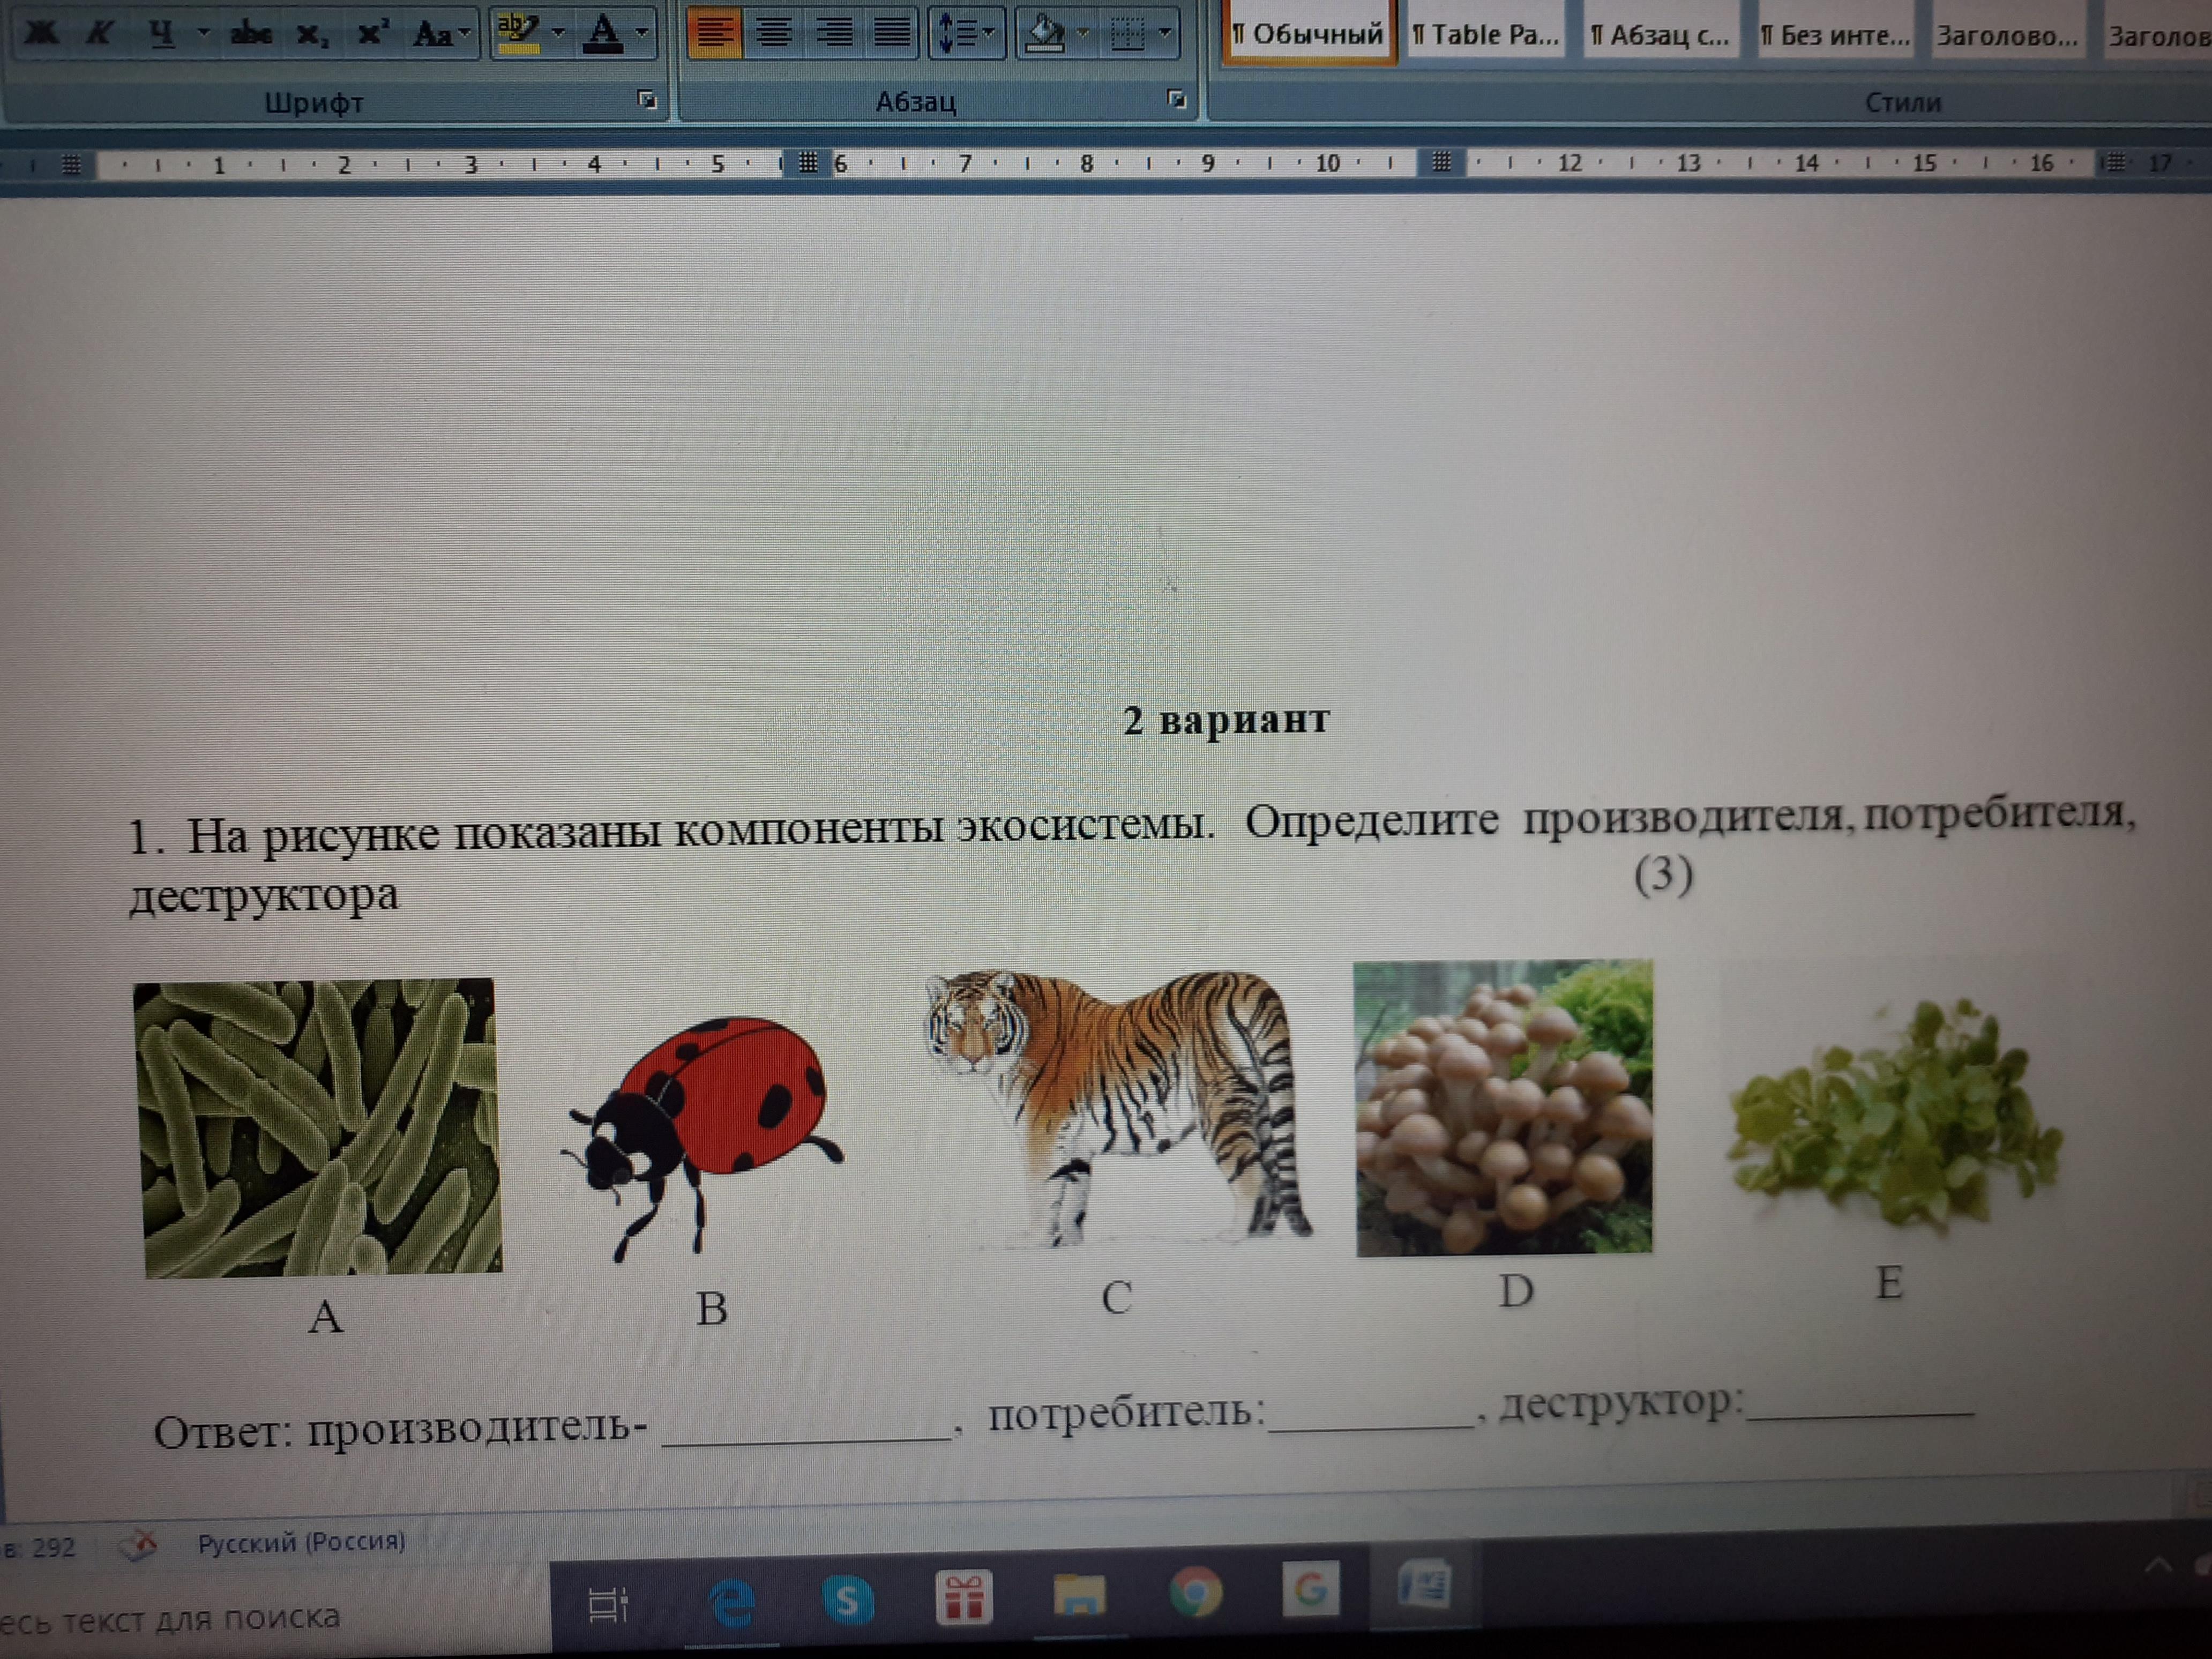
Task: Apply superscript formatting
Action: pyautogui.click(x=372, y=33)
